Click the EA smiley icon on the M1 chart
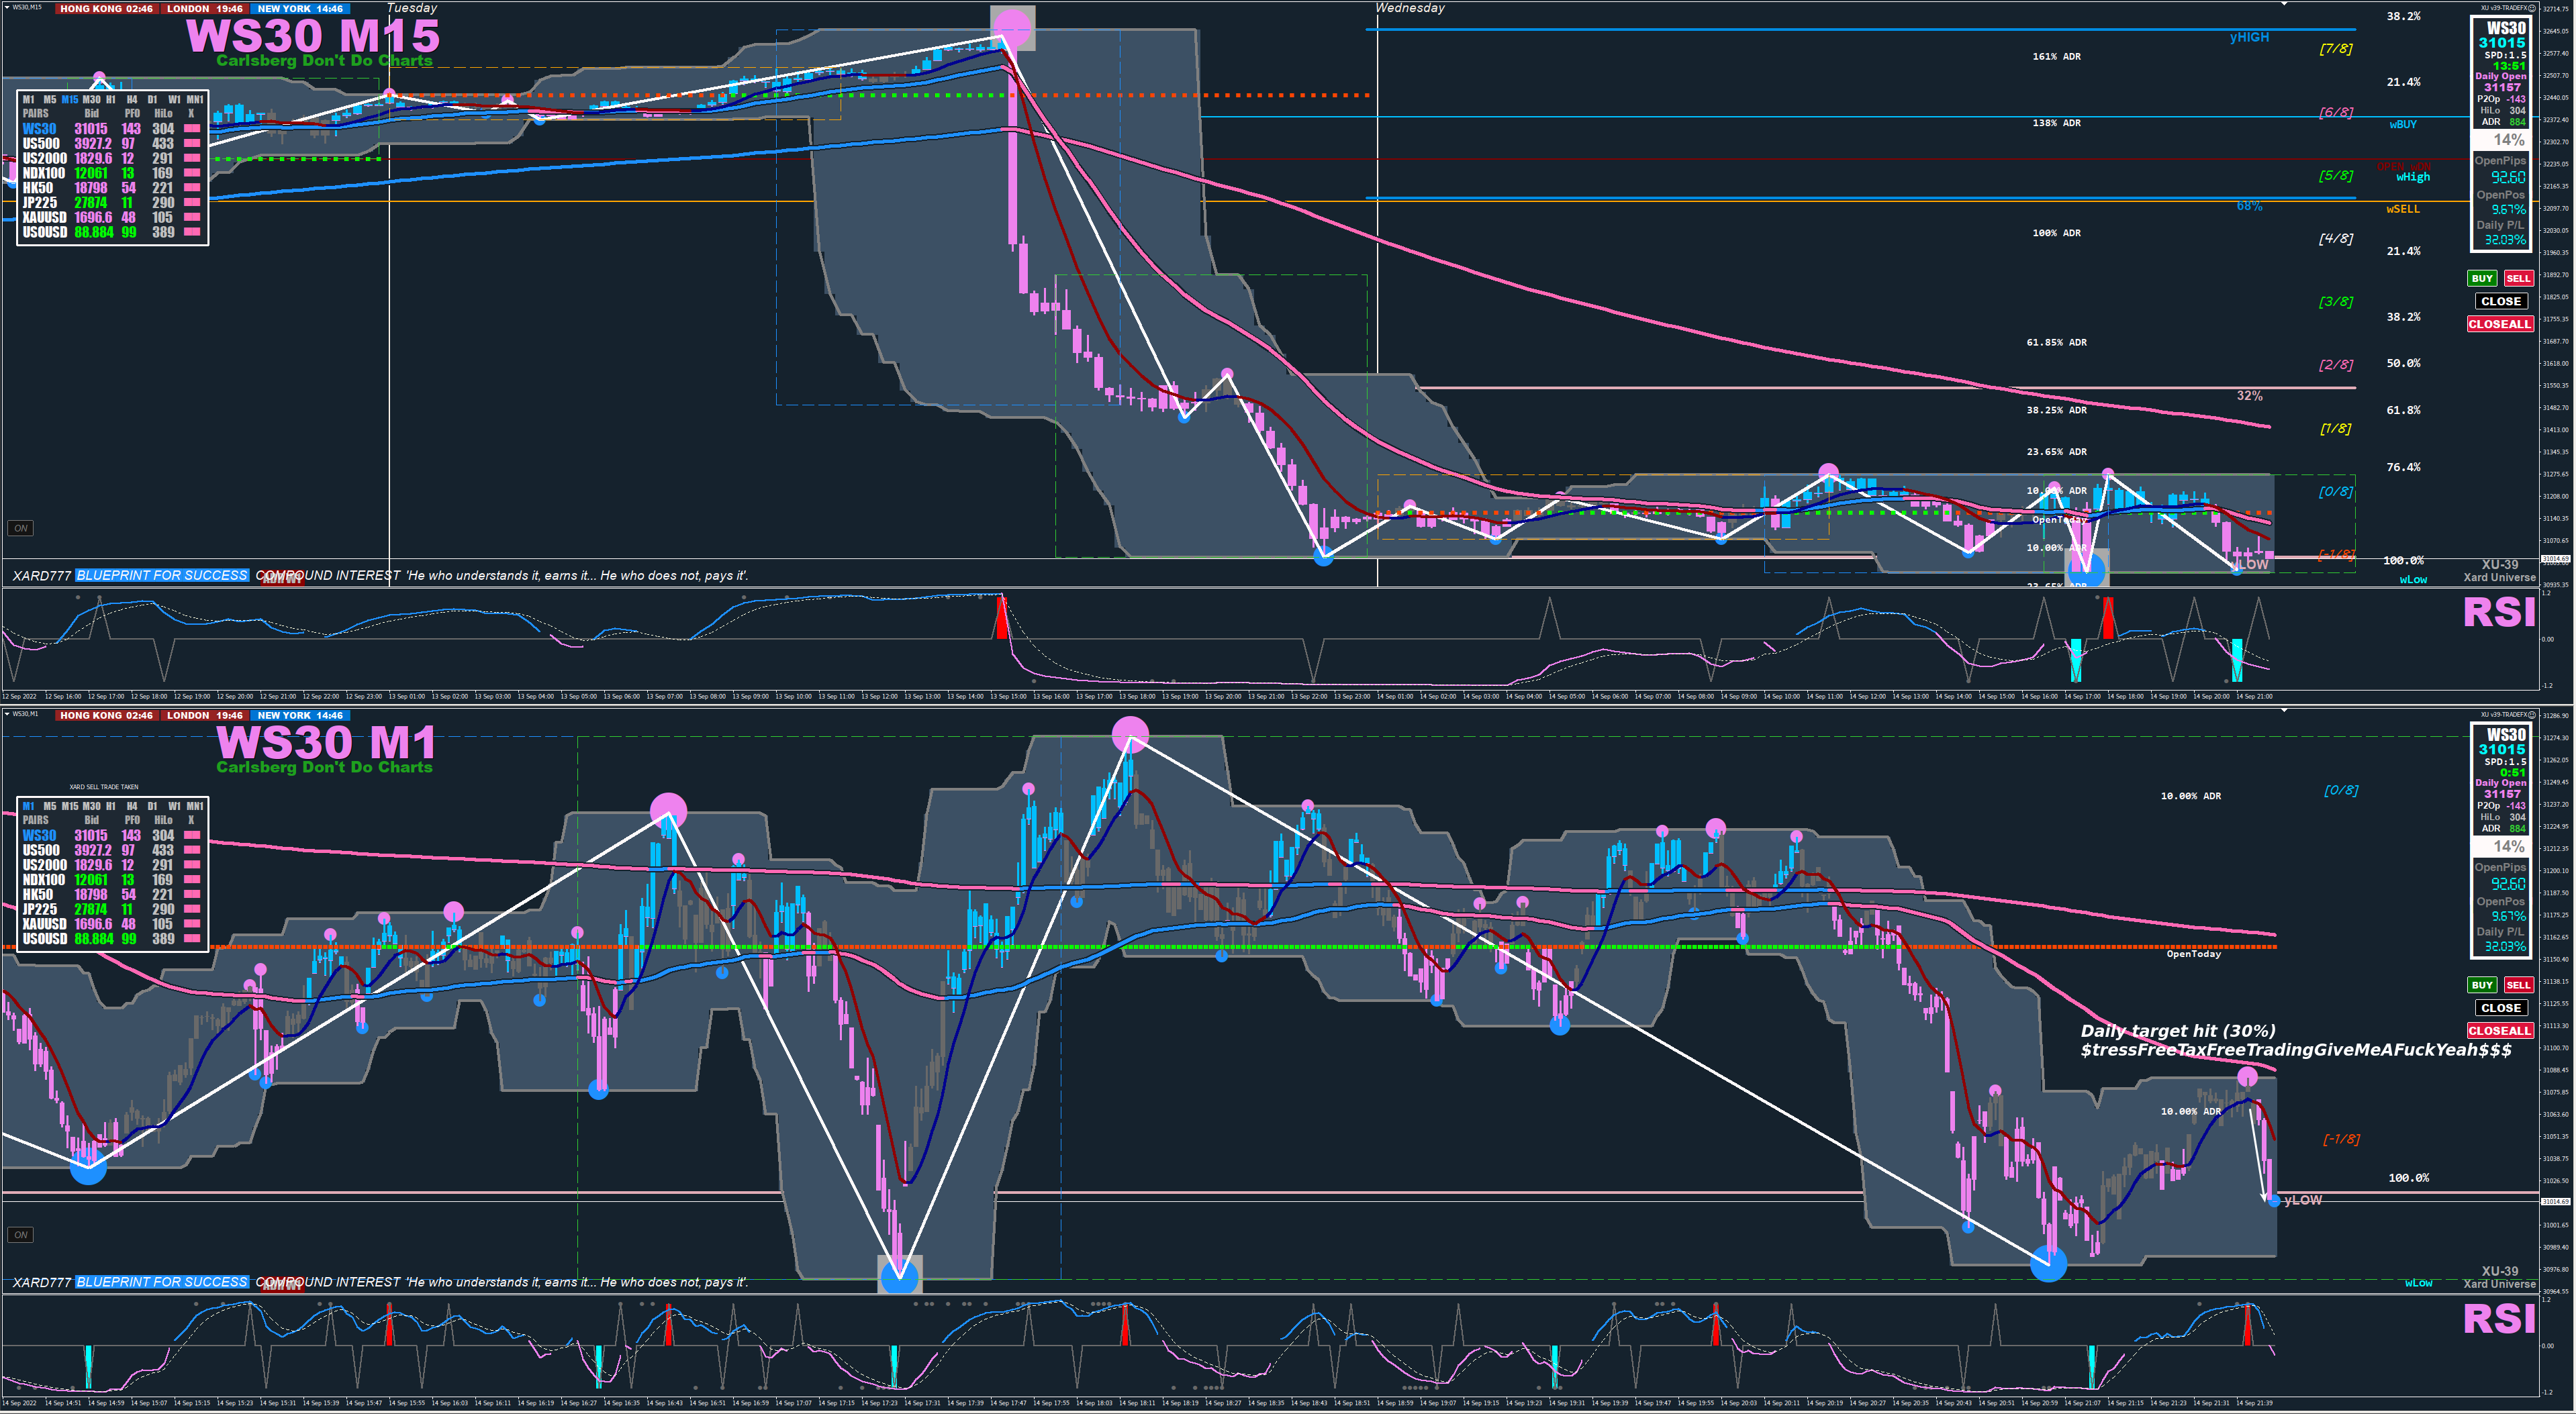This screenshot has height=1414, width=2576. click(2532, 715)
